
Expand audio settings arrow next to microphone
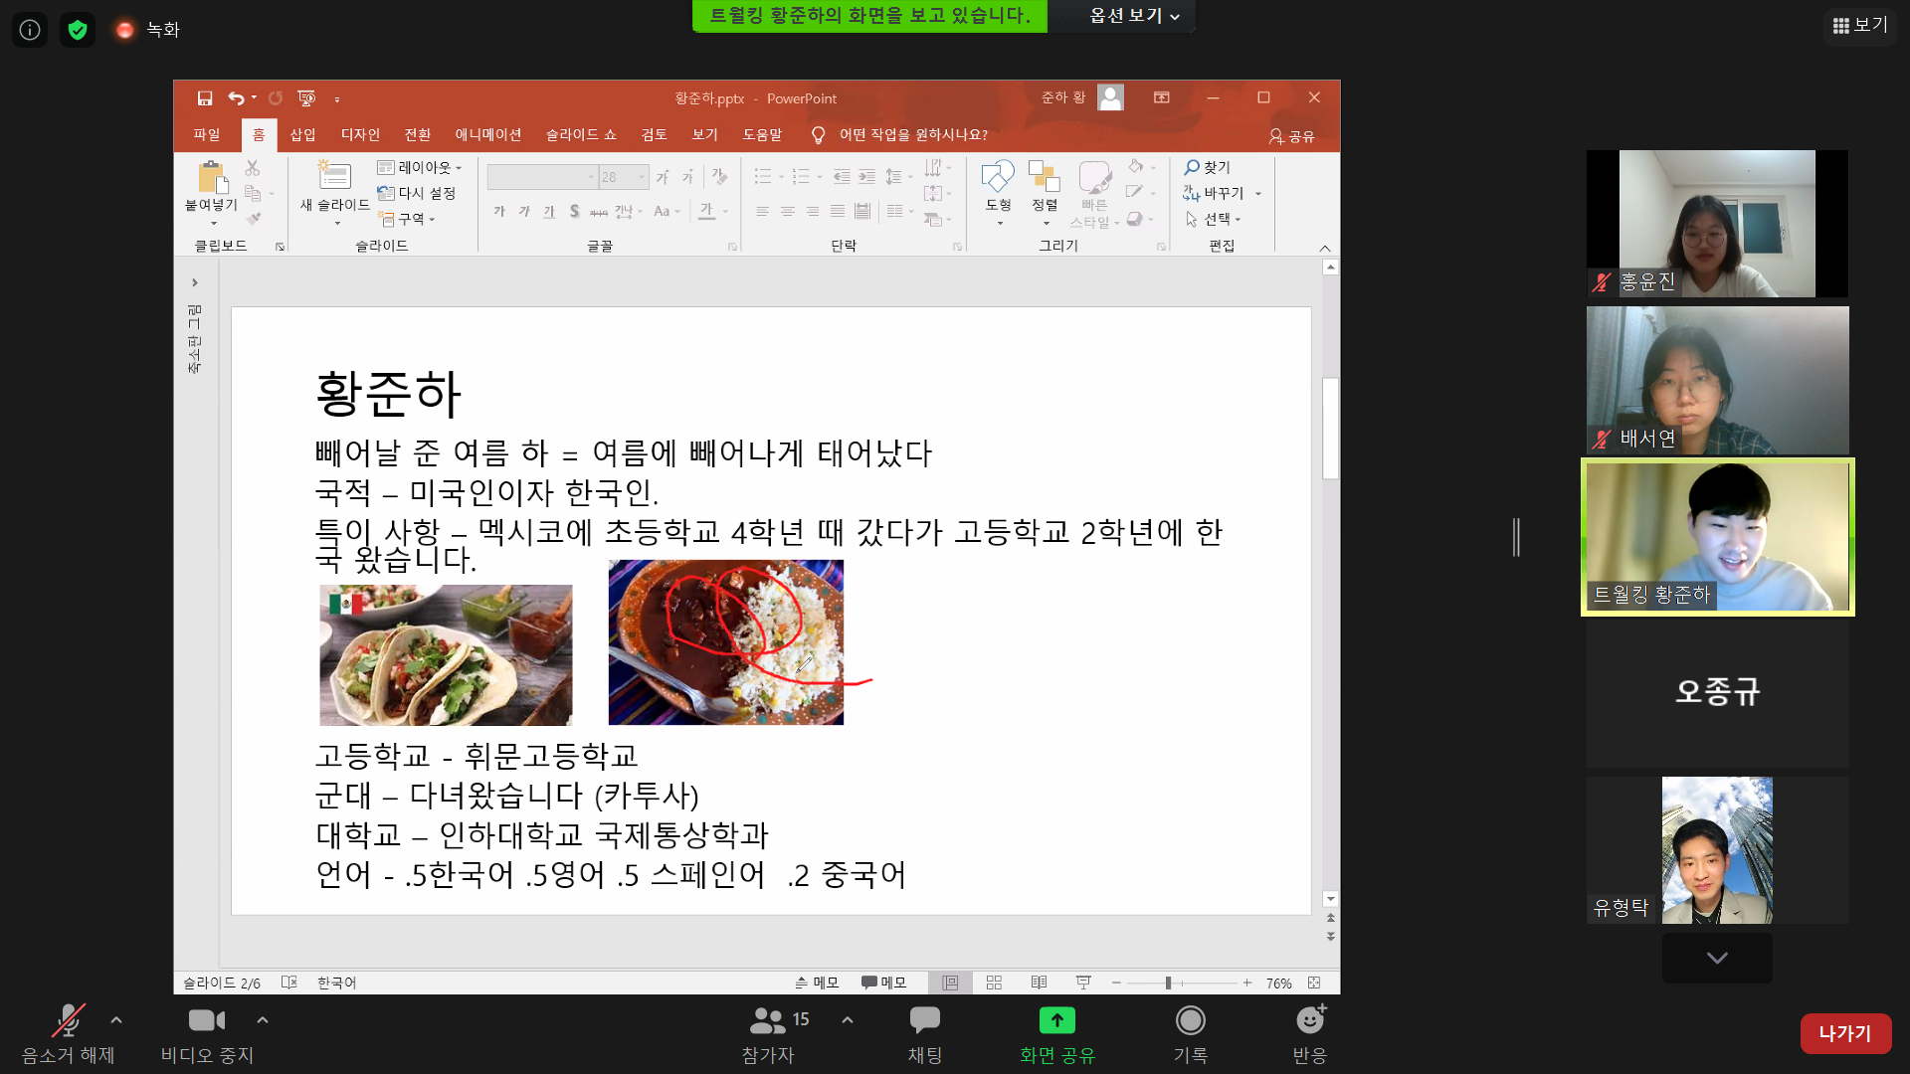click(116, 1020)
